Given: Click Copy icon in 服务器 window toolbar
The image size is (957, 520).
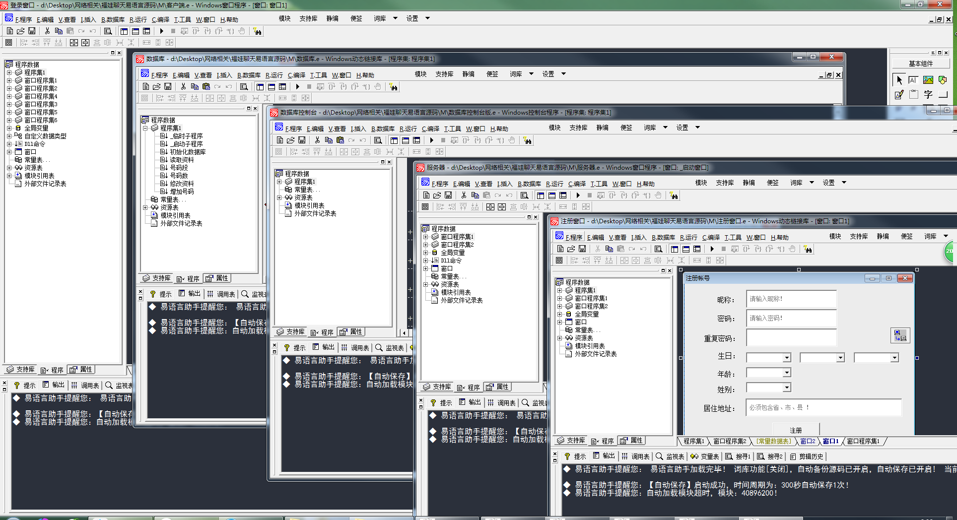Looking at the screenshot, I should pos(475,195).
